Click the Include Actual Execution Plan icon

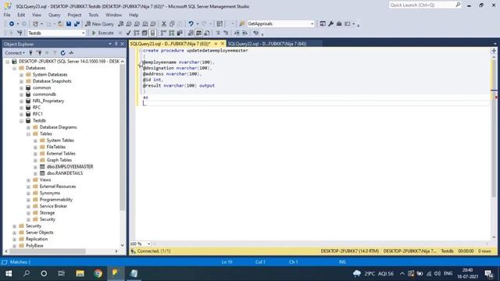163,33
